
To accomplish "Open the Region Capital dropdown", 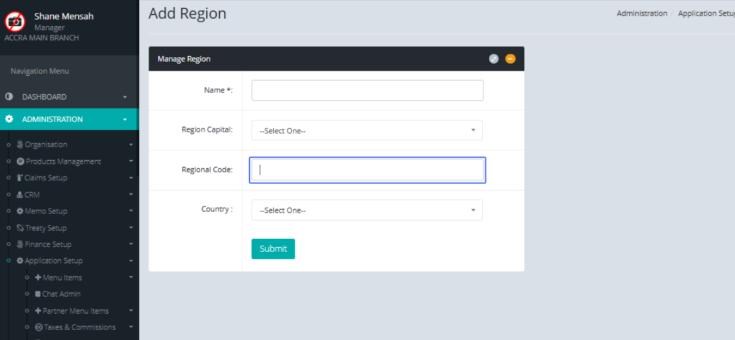I will [367, 130].
